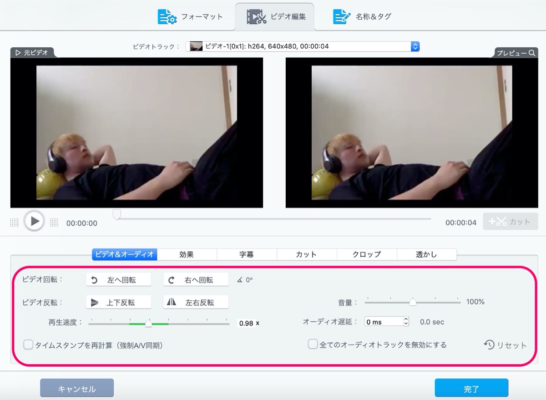
Task: Click the カット scissors button
Action: pyautogui.click(x=510, y=222)
